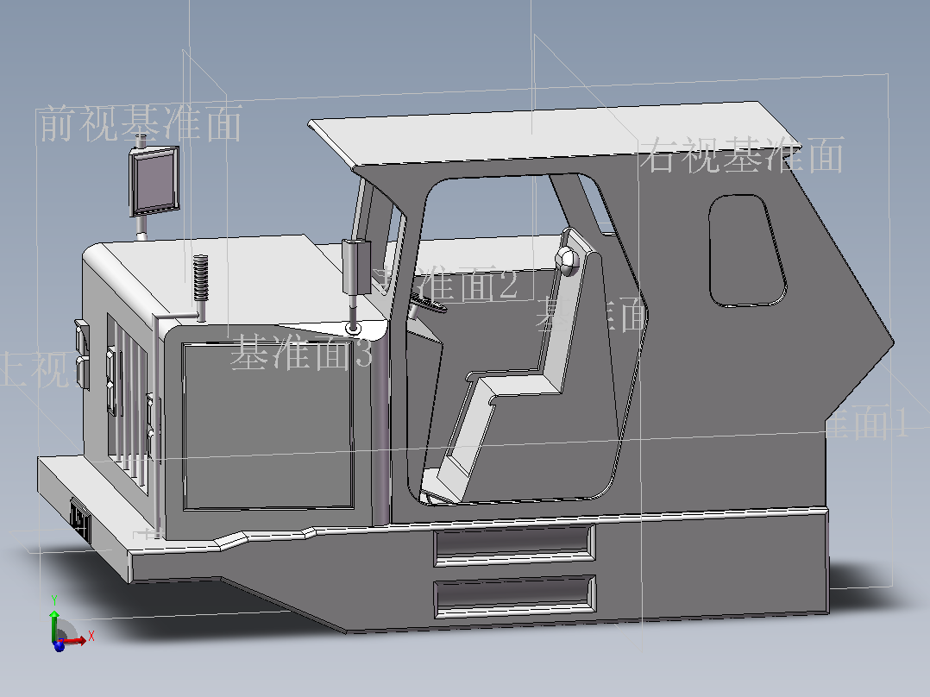The height and width of the screenshot is (697, 930).
Task: Click the blue Z axis ball of the triad
Action: pyautogui.click(x=60, y=645)
